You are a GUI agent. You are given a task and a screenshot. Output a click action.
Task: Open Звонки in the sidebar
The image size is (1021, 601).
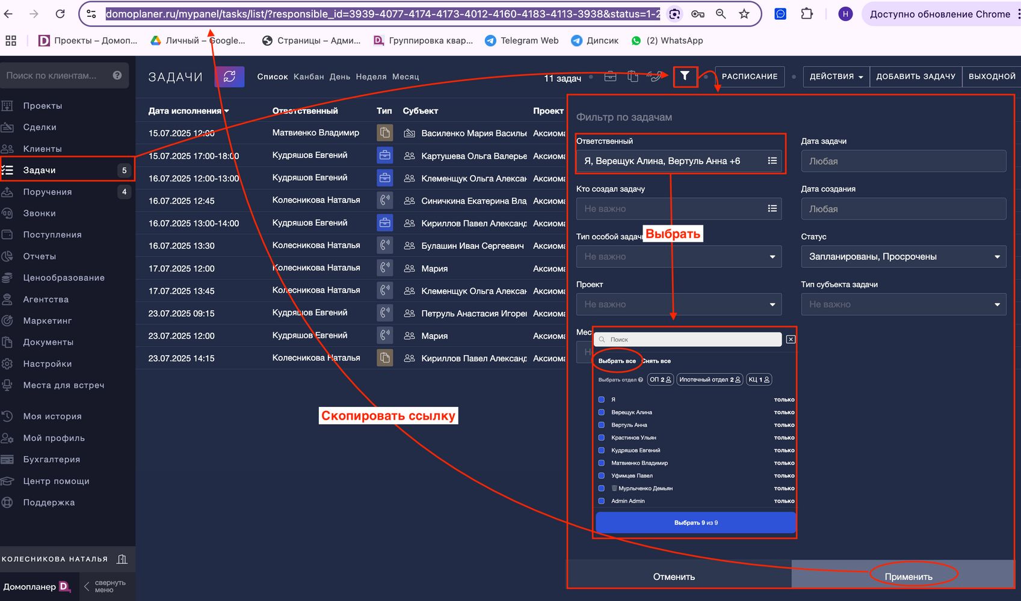click(x=39, y=213)
